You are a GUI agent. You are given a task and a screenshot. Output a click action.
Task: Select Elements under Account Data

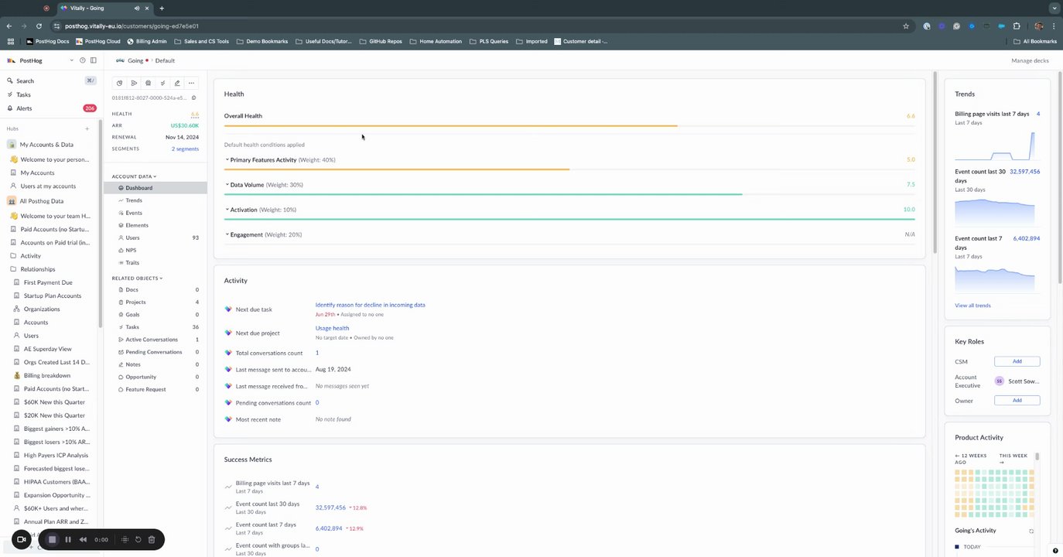136,225
